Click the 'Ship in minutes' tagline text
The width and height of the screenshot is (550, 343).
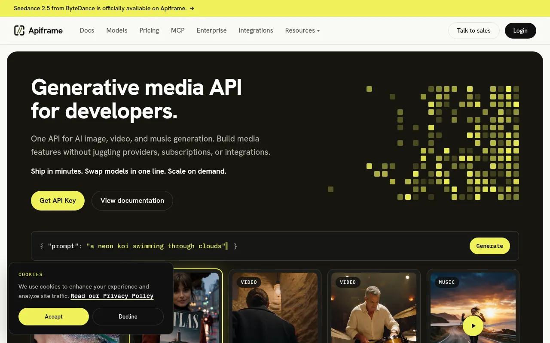tap(128, 171)
